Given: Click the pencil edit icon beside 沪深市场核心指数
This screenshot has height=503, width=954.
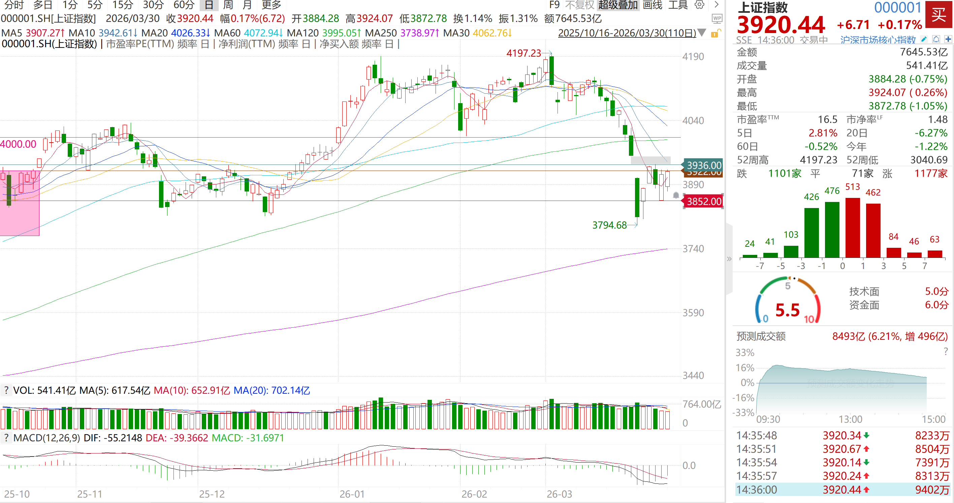Looking at the screenshot, I should [924, 39].
